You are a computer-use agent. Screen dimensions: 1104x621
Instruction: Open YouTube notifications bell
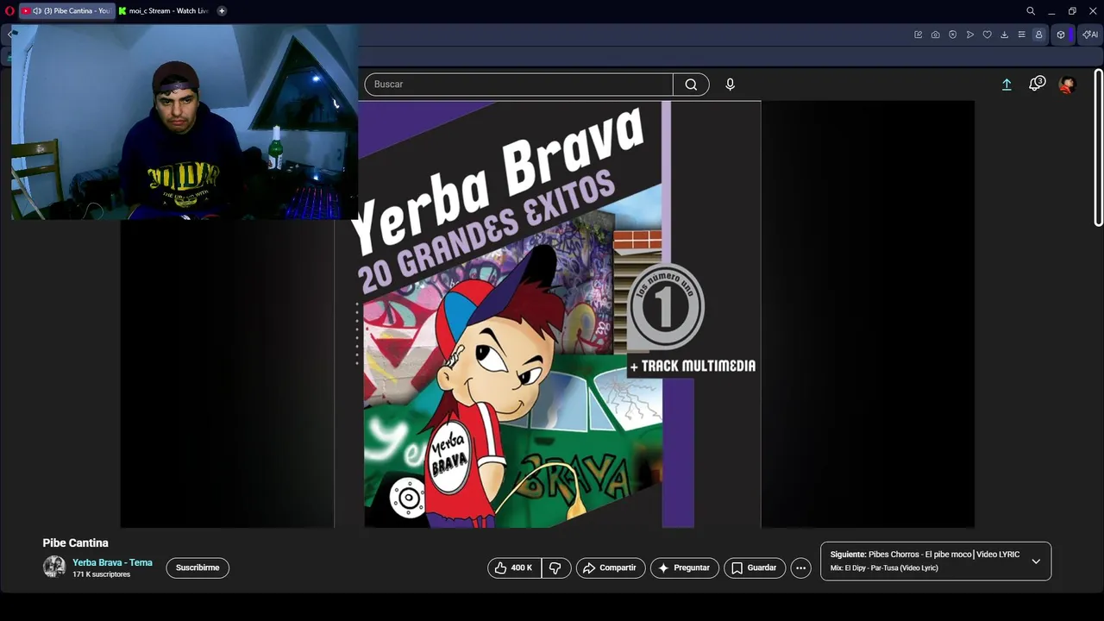coord(1037,85)
